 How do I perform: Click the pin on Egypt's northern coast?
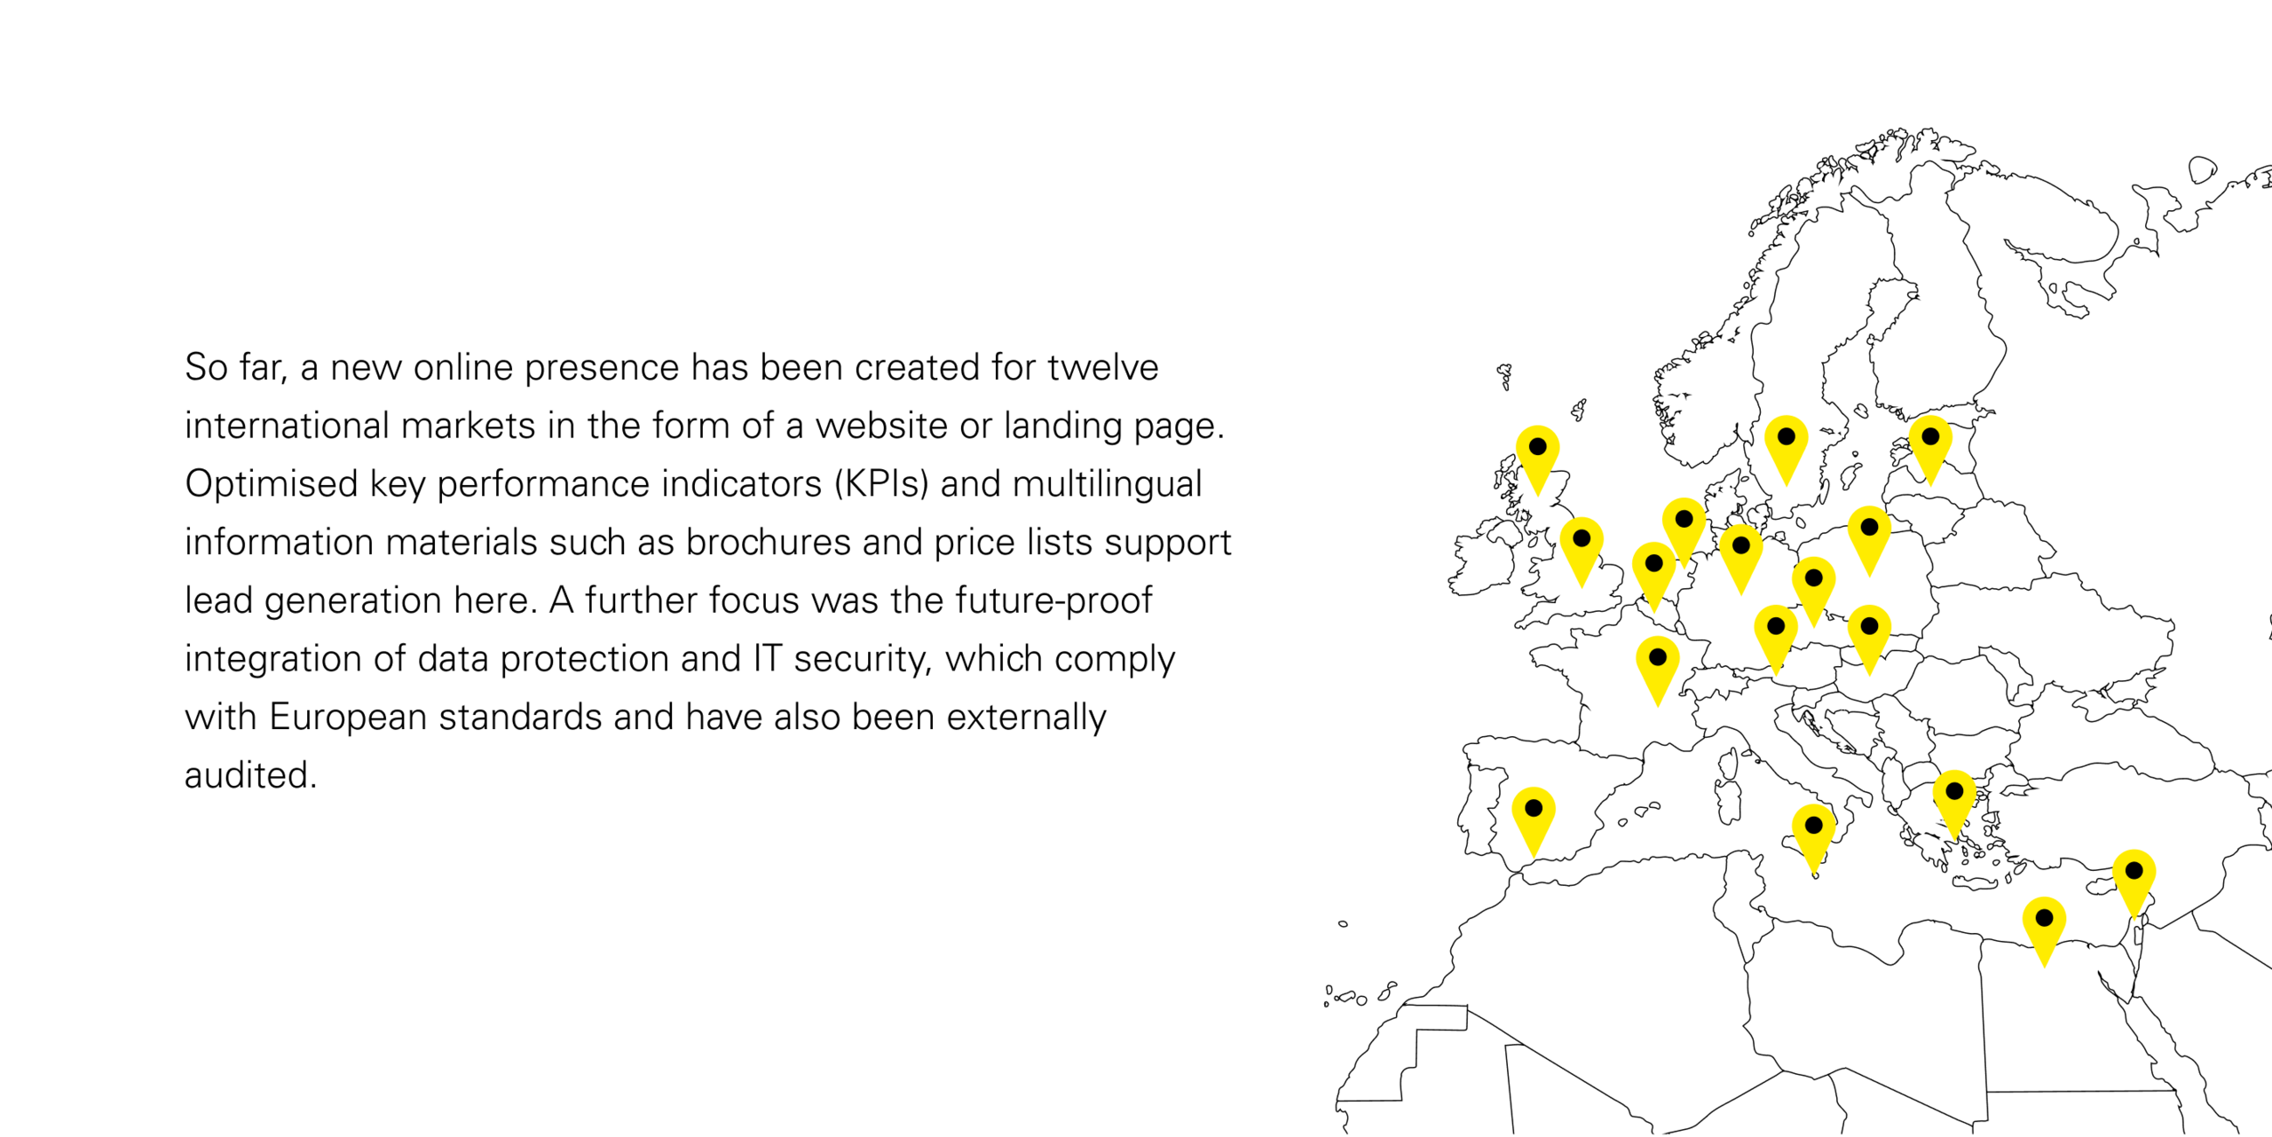point(2044,929)
